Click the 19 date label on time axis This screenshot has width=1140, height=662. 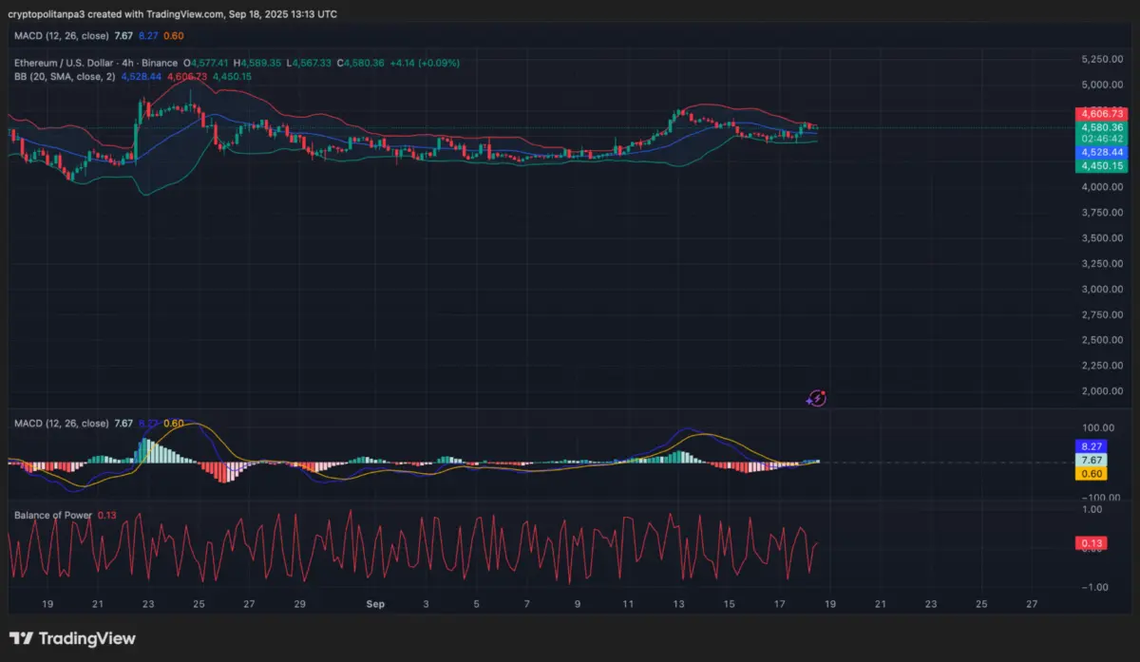click(47, 603)
